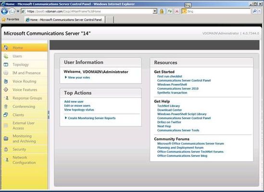The image size is (264, 192).
Task: Open Planning and Deployment forum link
Action: point(180,148)
